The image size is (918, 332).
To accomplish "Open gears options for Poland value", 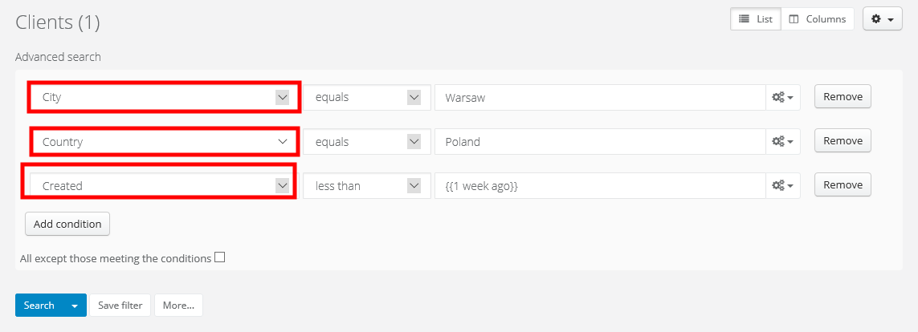I will click(x=782, y=141).
